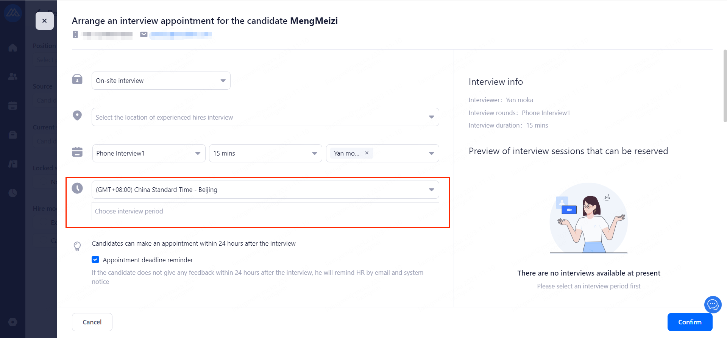Click the location pin icon

[x=77, y=115]
